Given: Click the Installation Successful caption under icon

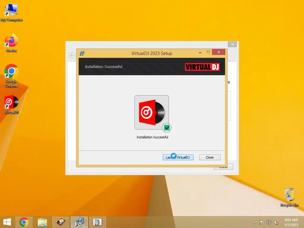Looking at the screenshot, I should pos(152,137).
